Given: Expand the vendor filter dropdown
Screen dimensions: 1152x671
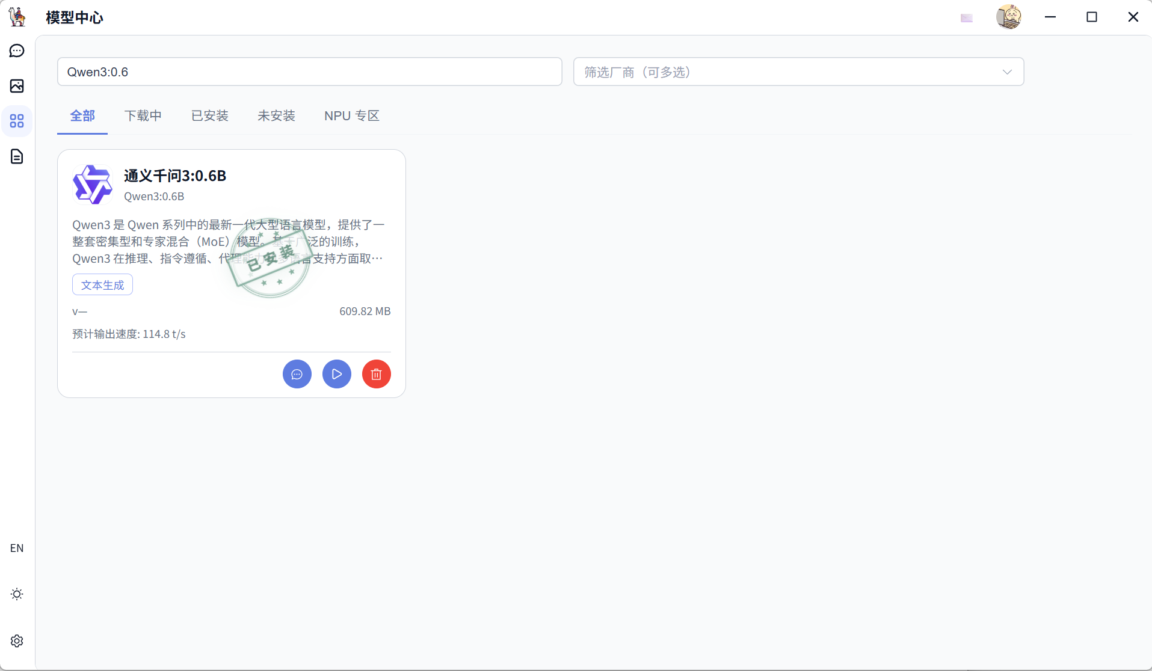Looking at the screenshot, I should point(799,72).
